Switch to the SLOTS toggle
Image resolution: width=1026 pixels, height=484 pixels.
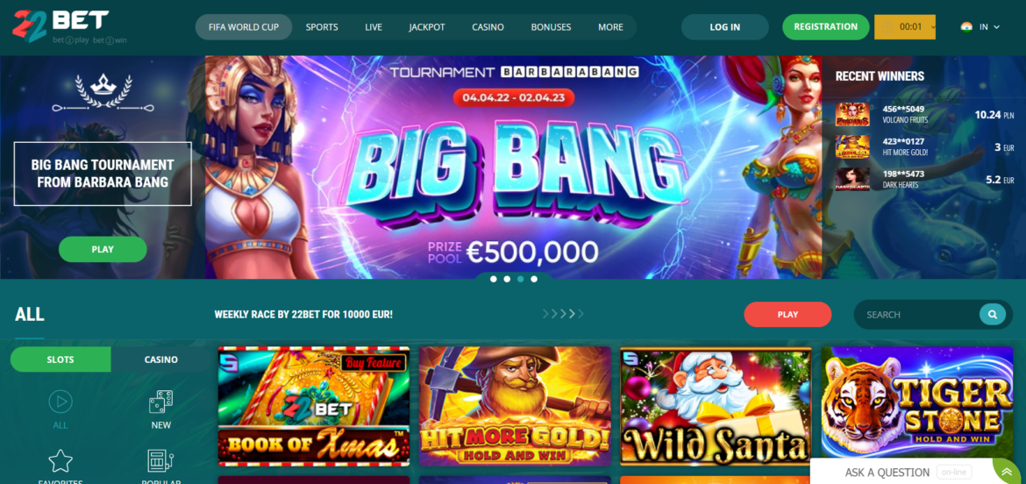(61, 359)
